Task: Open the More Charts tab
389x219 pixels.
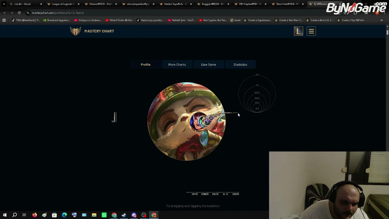Action: coord(177,64)
